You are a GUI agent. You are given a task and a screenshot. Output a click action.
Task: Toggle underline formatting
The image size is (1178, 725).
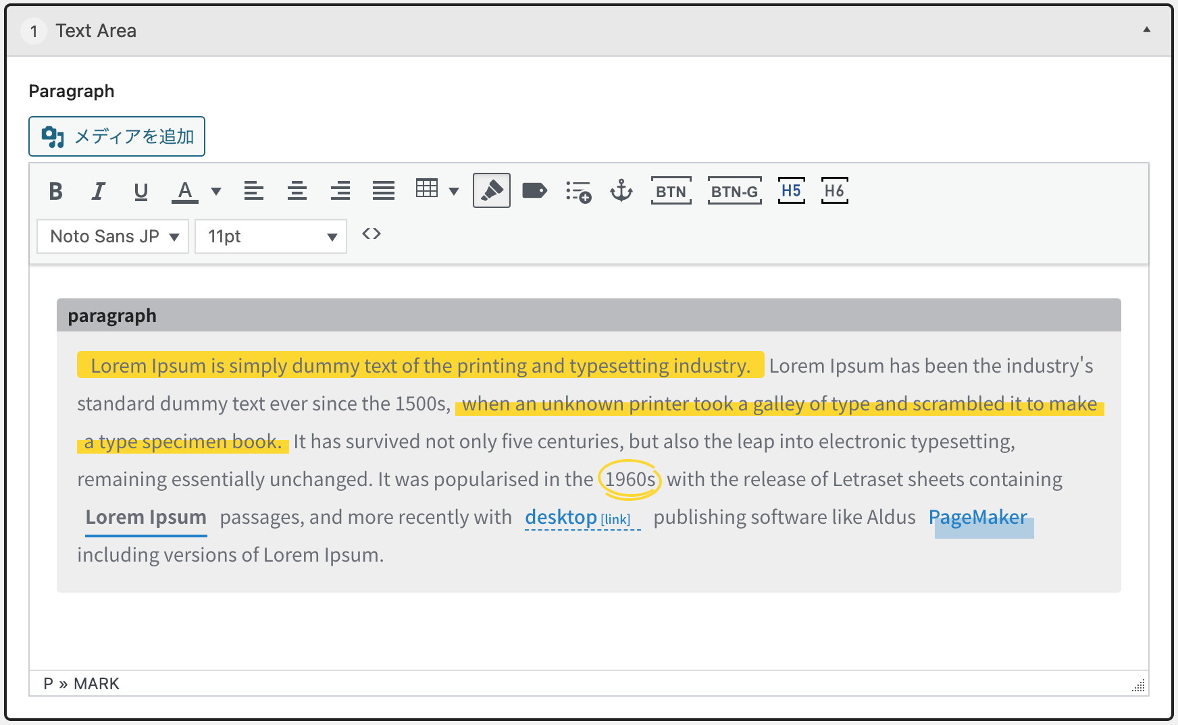(x=140, y=192)
